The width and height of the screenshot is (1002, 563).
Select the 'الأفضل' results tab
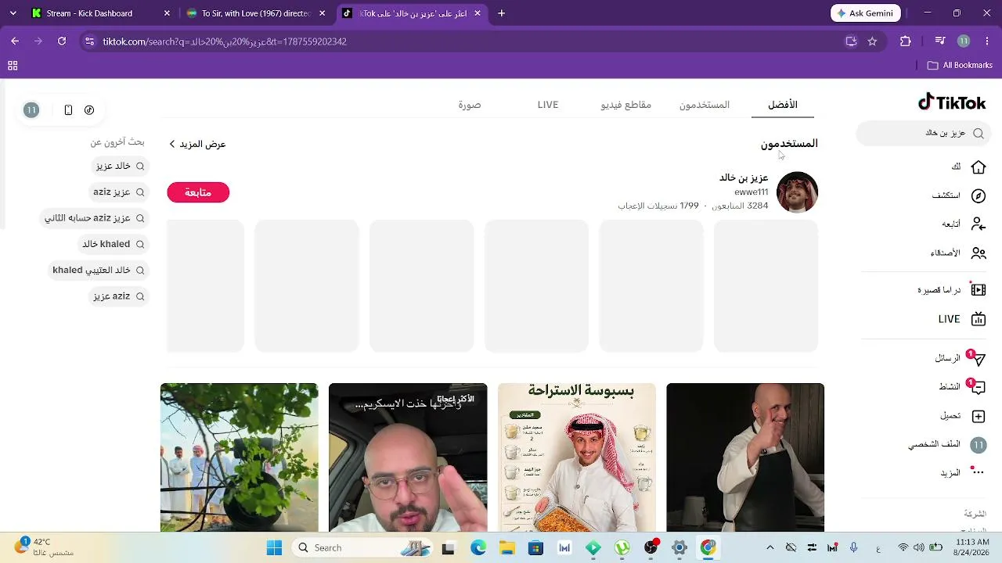[783, 105]
